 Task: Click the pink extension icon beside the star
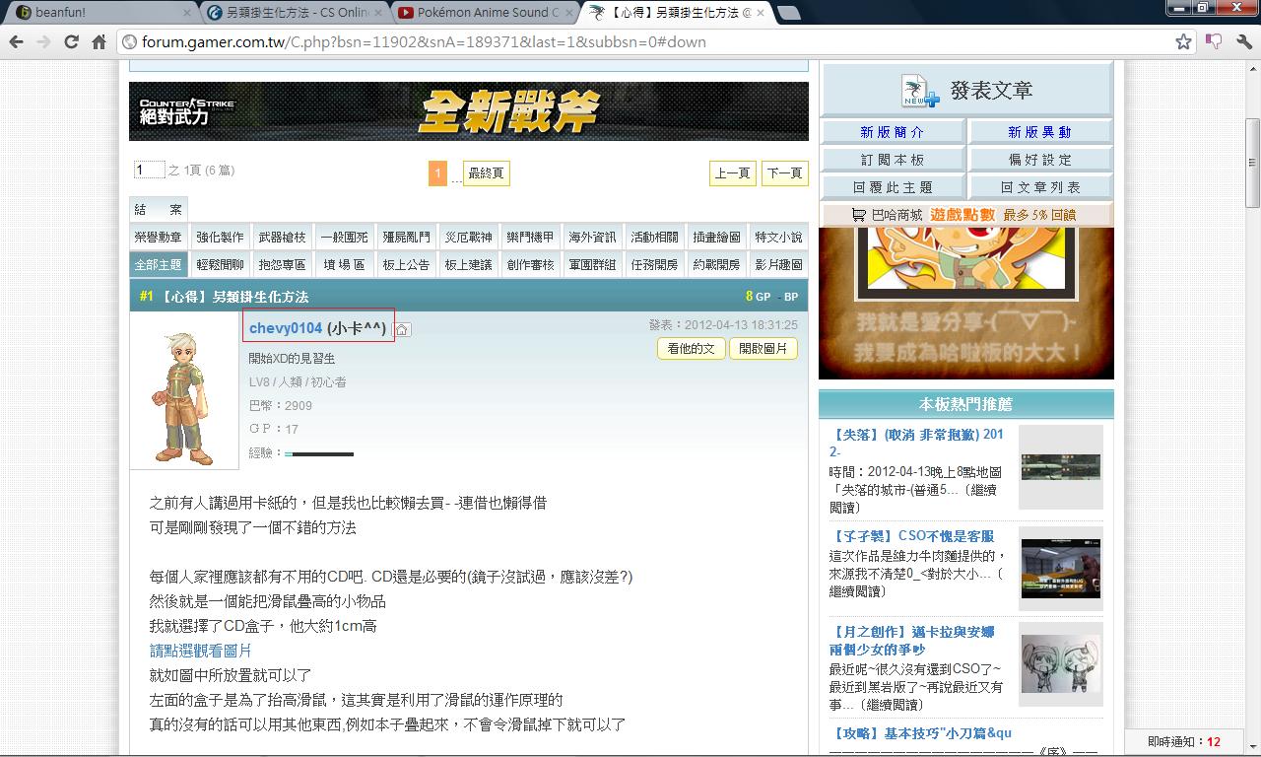pyautogui.click(x=1214, y=41)
